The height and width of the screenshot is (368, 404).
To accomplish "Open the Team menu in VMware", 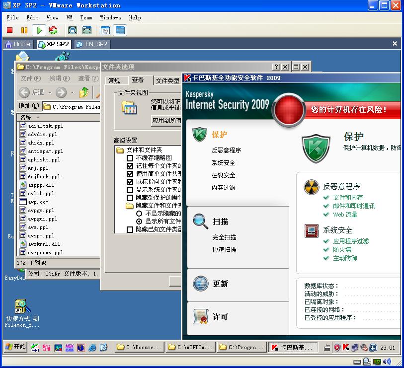I will click(x=86, y=17).
